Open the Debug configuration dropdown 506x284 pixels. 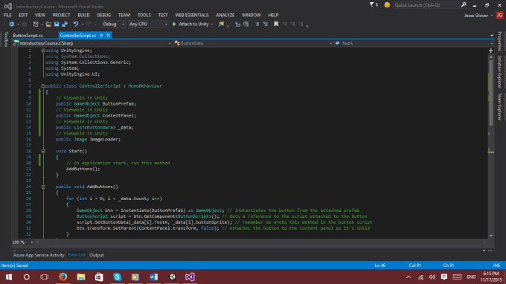(x=113, y=25)
